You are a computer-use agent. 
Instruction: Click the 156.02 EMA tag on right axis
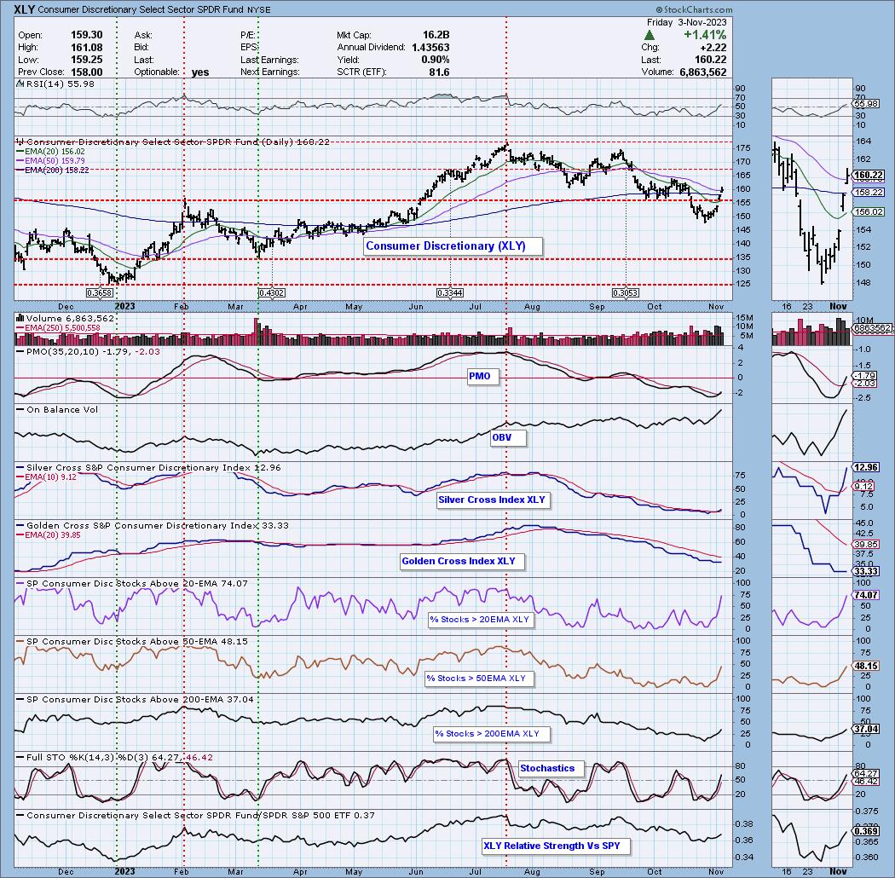pyautogui.click(x=869, y=211)
